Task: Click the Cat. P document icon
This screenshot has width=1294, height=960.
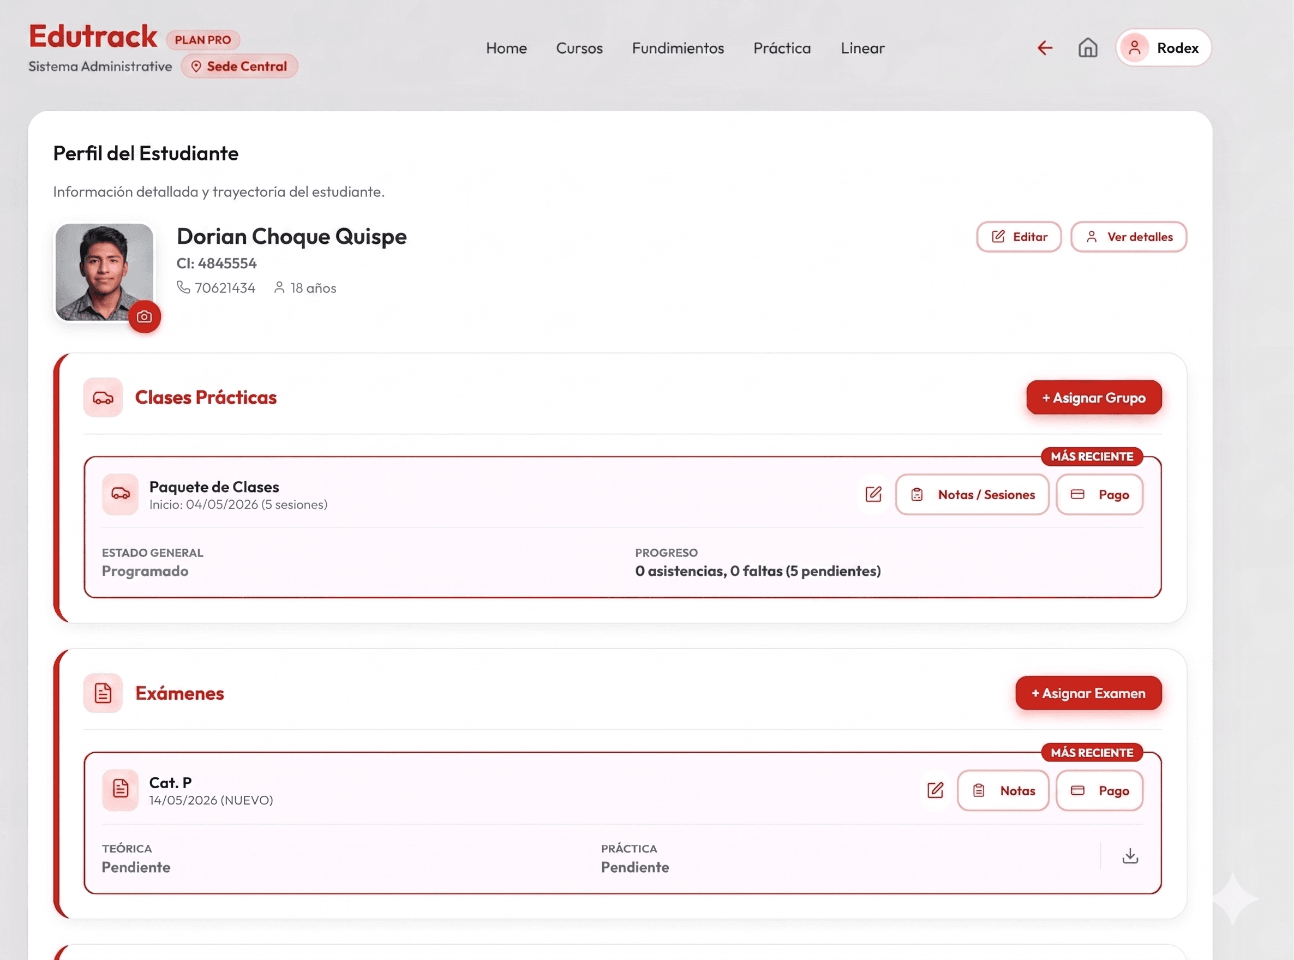Action: tap(120, 790)
